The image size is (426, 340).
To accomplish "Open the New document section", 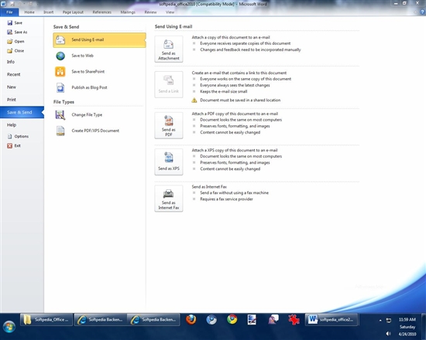I will pyautogui.click(x=22, y=87).
